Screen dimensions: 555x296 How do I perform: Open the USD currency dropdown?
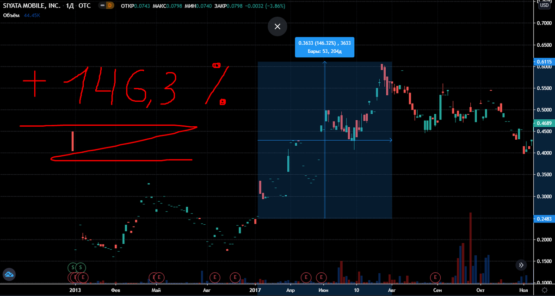point(544,6)
